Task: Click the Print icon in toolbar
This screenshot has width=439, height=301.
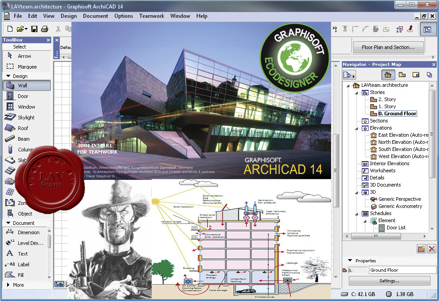Action: (45, 29)
